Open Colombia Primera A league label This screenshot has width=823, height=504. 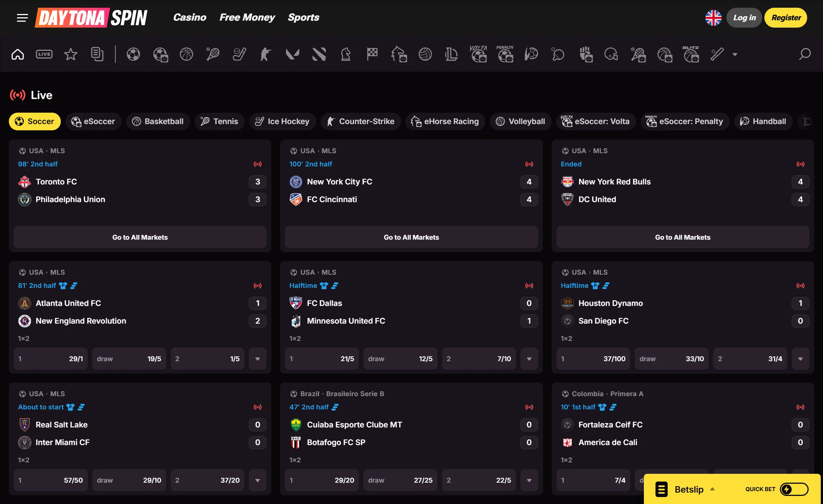click(x=607, y=394)
